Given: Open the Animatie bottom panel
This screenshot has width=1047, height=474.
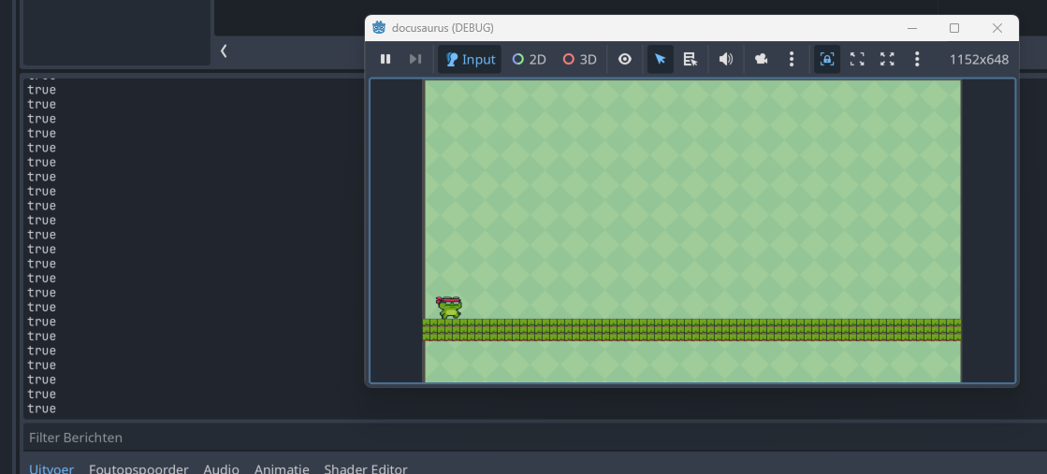Looking at the screenshot, I should (282, 468).
